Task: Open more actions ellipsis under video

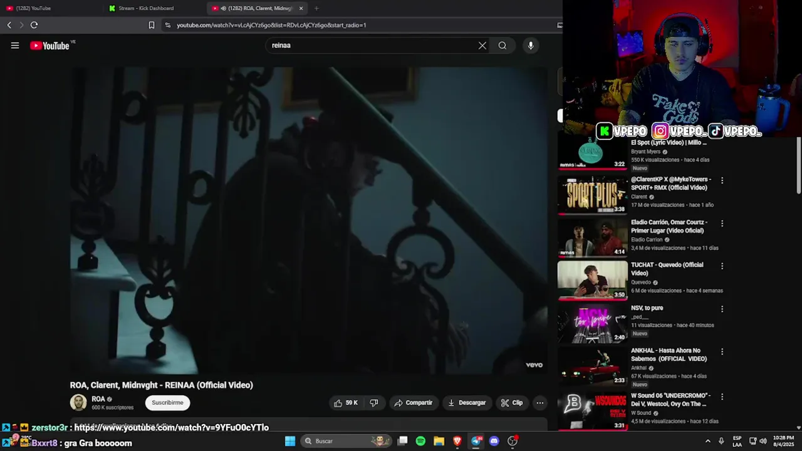Action: [x=540, y=403]
